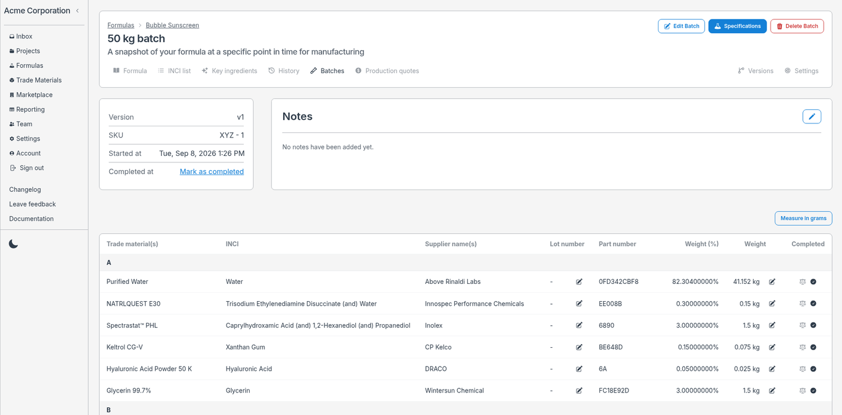Click Mark as completed link

(x=212, y=172)
